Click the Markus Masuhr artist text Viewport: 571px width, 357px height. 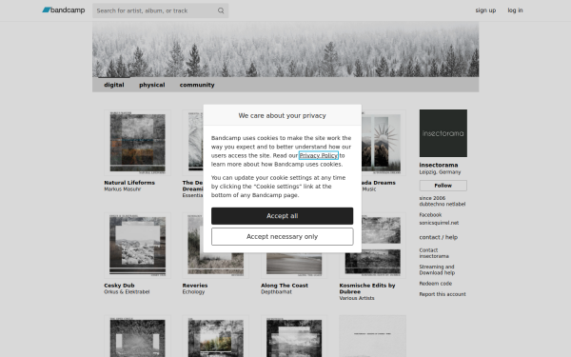pos(123,189)
